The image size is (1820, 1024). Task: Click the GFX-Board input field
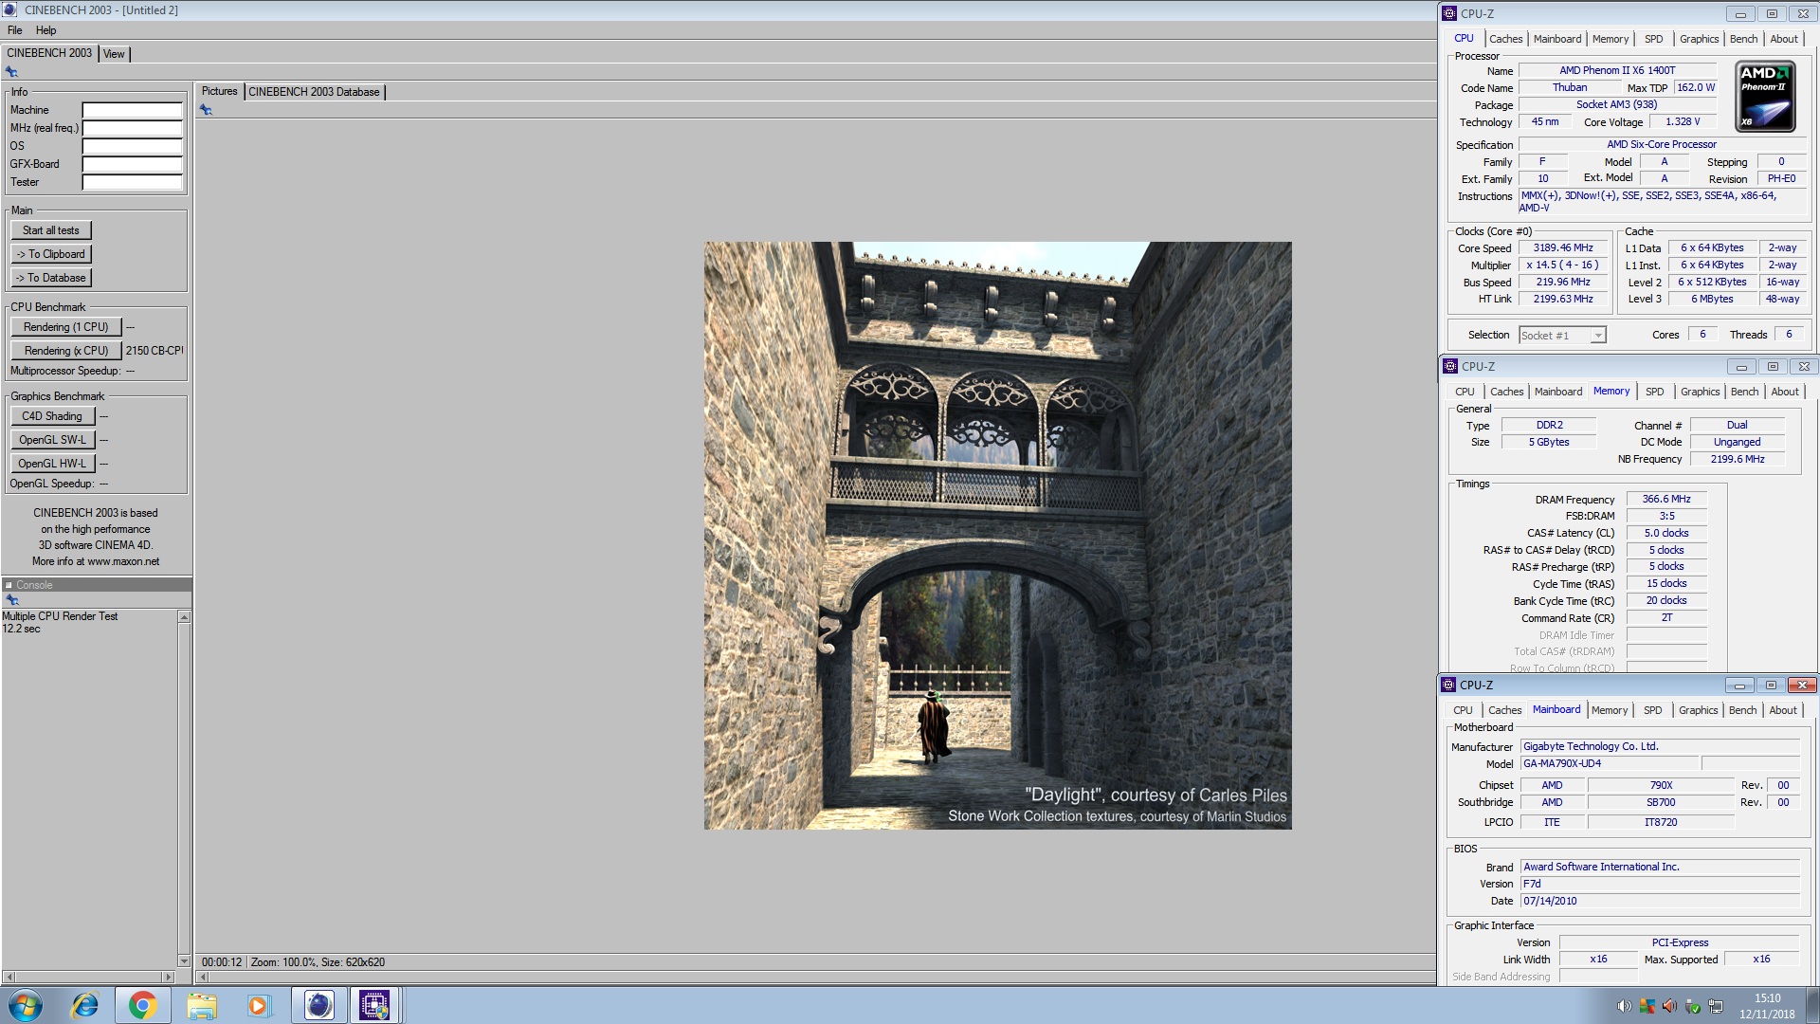132,164
